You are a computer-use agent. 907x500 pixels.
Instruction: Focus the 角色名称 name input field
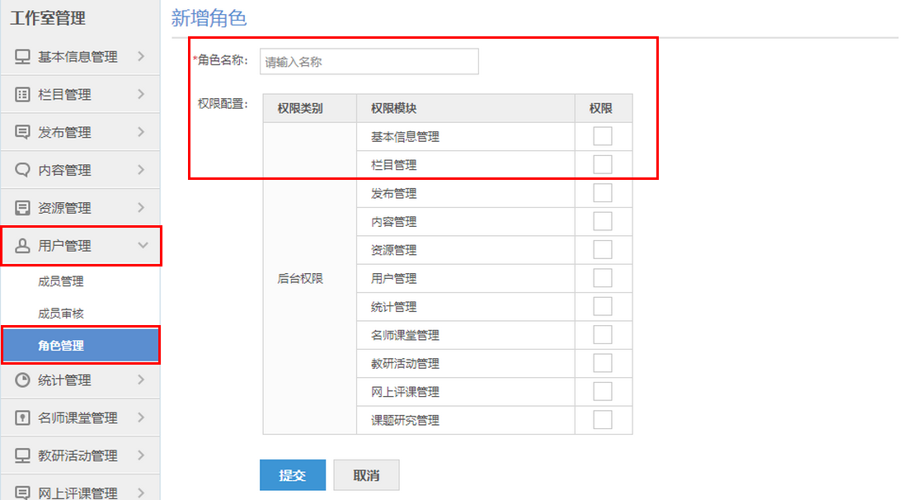coord(369,61)
